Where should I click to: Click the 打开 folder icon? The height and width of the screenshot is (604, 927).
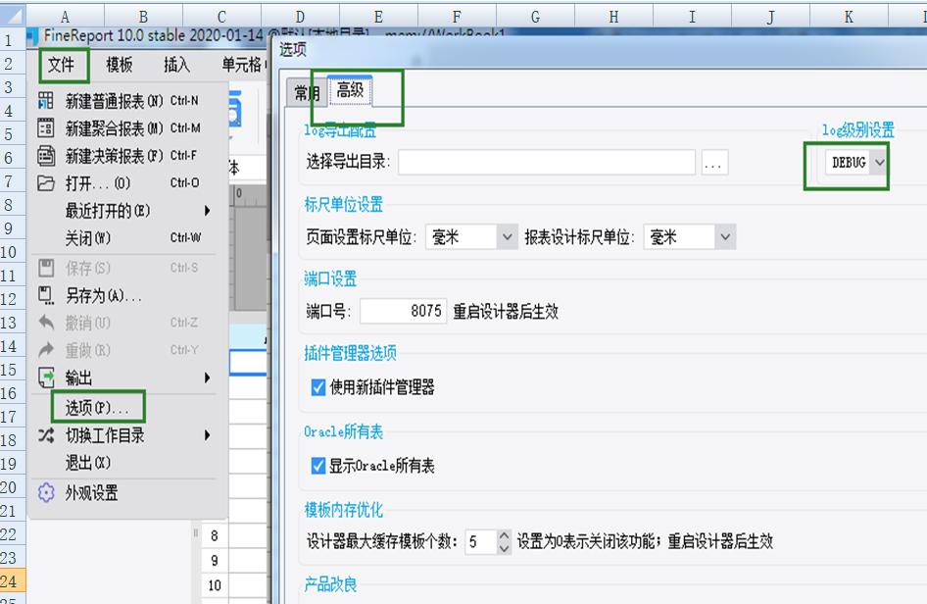46,182
